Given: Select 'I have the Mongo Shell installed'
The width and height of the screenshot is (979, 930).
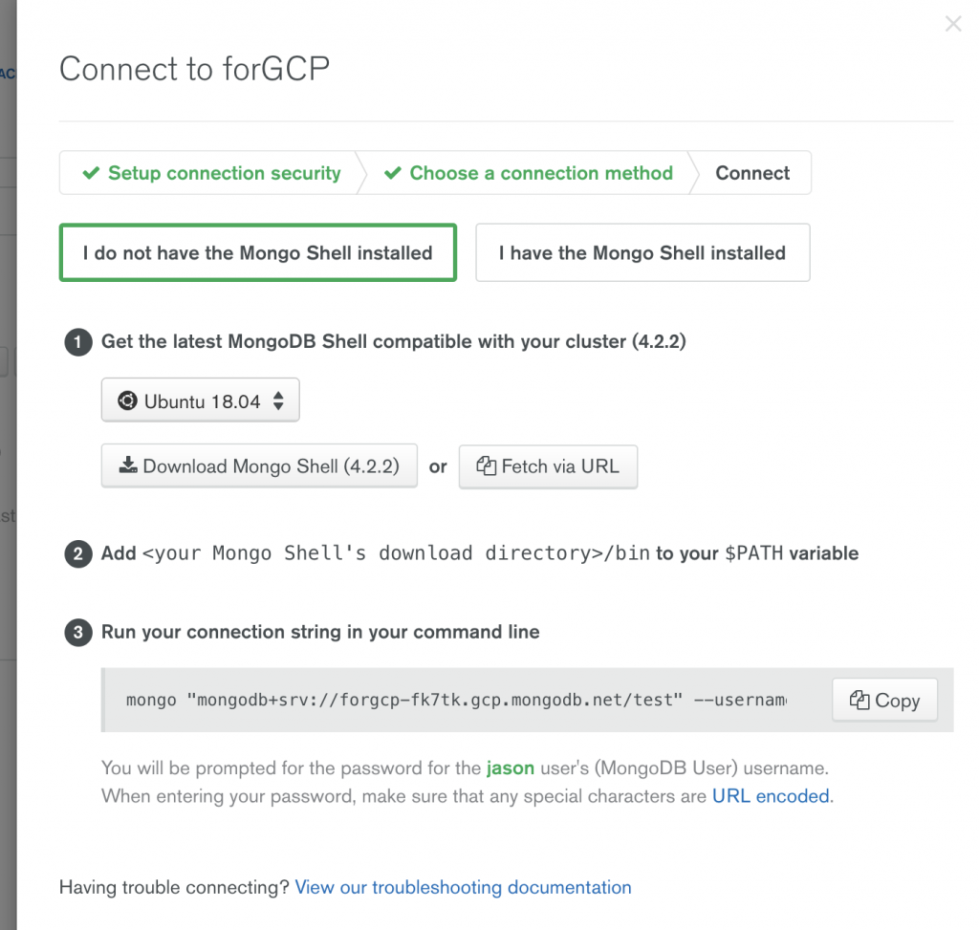Looking at the screenshot, I should pos(642,252).
